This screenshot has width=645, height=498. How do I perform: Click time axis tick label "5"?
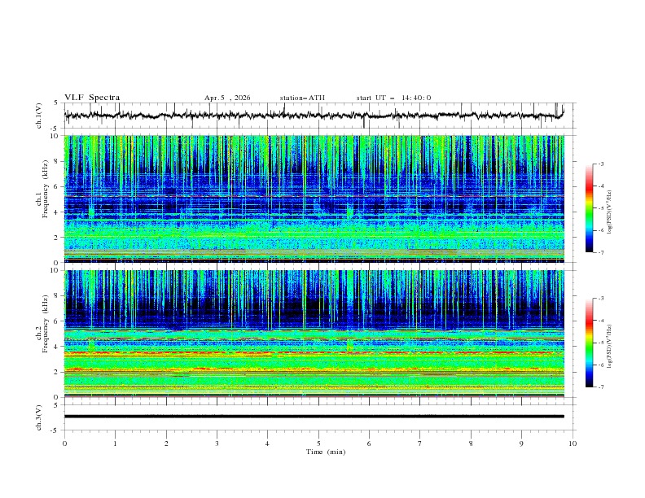coord(318,443)
